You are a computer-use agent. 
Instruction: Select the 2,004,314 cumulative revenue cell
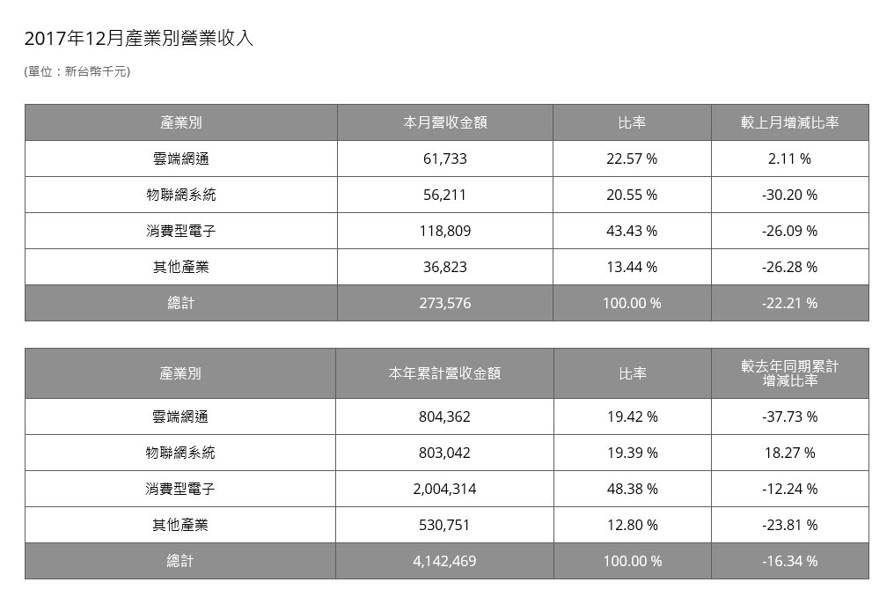pyautogui.click(x=444, y=489)
